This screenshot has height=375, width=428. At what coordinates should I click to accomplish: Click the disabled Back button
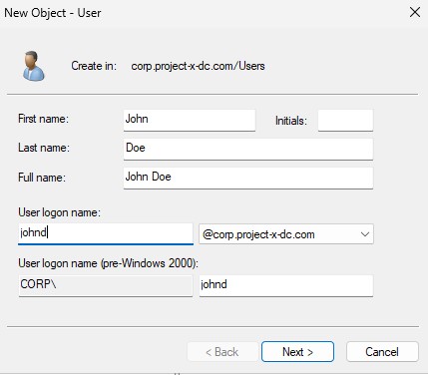(x=222, y=352)
